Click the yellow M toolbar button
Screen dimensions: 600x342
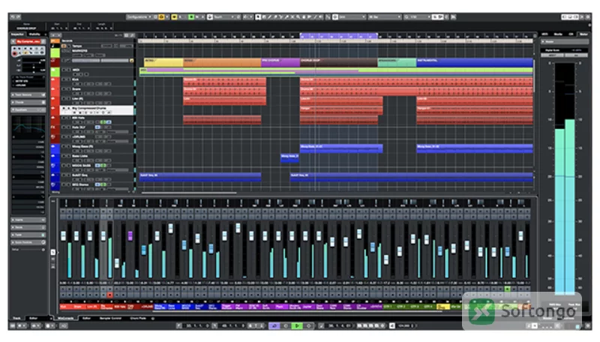(175, 16)
